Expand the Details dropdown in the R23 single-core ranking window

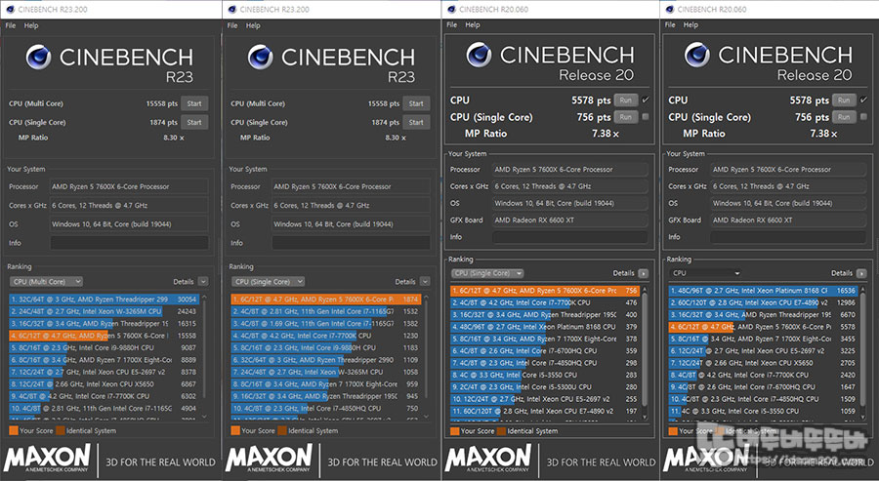coord(425,282)
